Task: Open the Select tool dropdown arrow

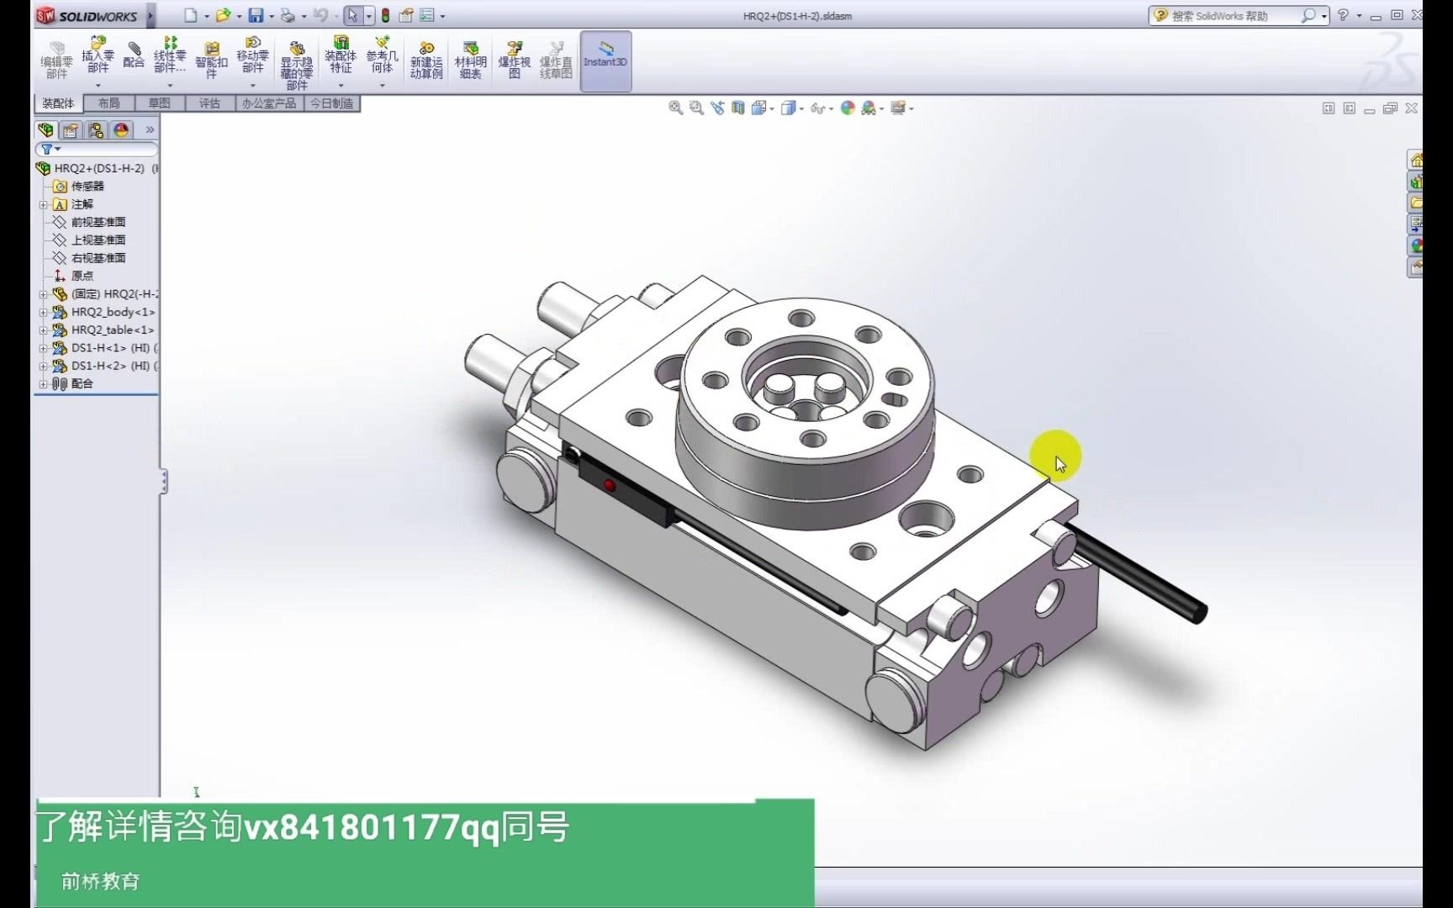Action: pos(368,15)
